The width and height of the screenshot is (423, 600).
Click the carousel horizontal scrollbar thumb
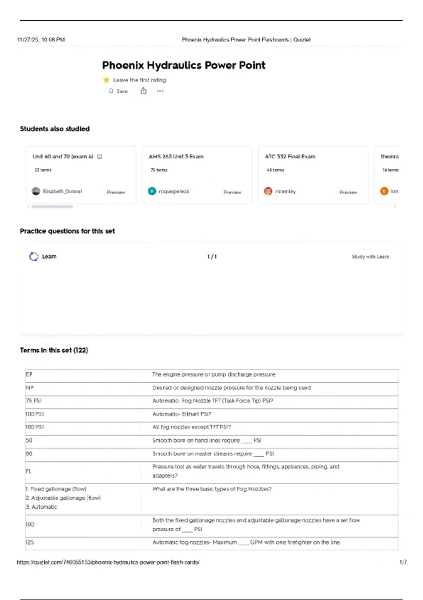53,206
